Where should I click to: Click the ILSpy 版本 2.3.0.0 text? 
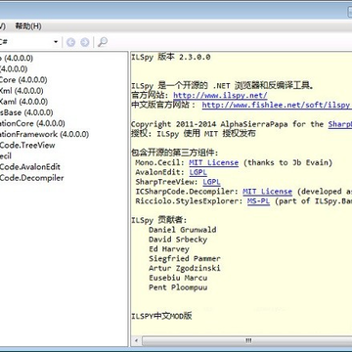[x=171, y=57]
